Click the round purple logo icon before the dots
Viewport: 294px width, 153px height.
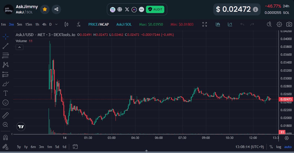[134, 9]
